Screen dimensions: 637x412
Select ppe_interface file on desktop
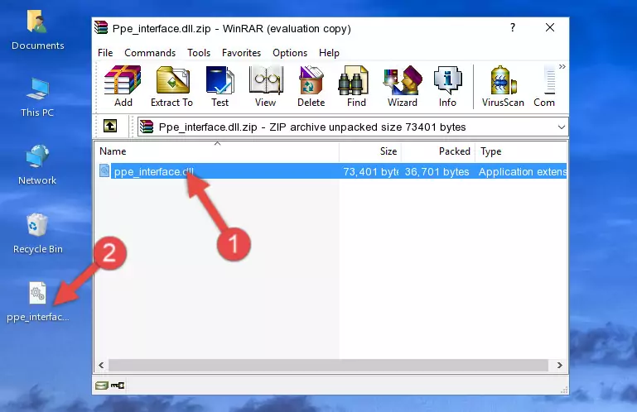(38, 303)
